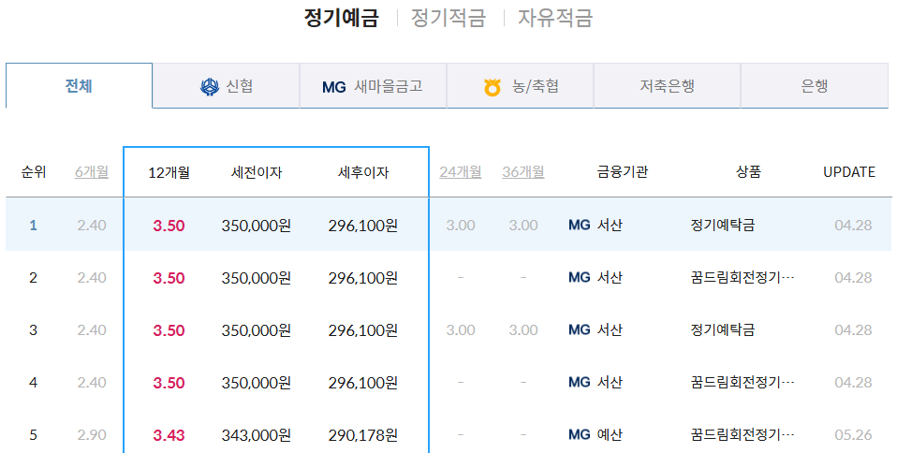897x453 pixels.
Task: Open rank 1 product 정기예탁금
Action: (723, 225)
